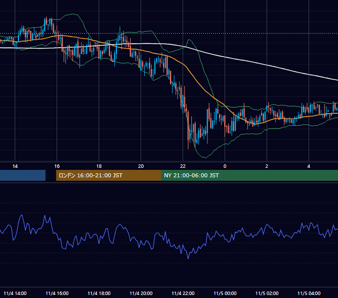The height and width of the screenshot is (298, 338).
Task: Click the NY 21:00-06:00 JST session bar
Action: (x=250, y=175)
